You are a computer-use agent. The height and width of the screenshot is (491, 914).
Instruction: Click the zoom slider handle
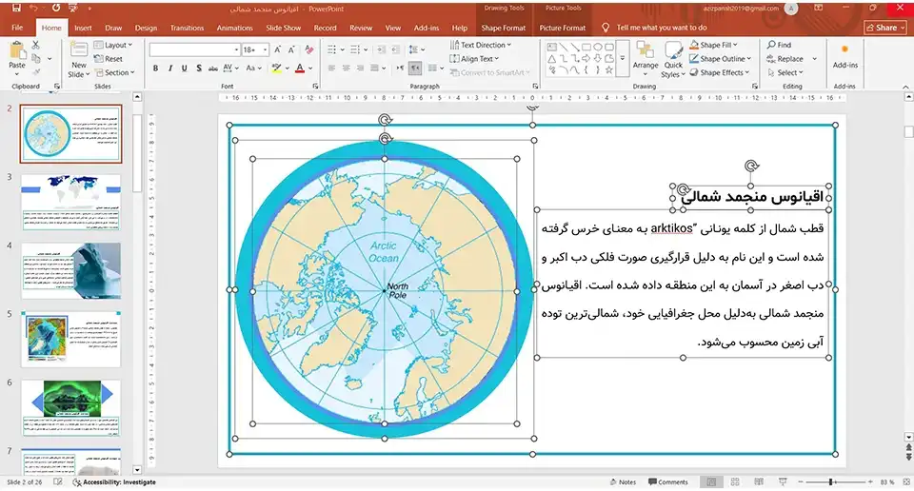click(x=830, y=481)
